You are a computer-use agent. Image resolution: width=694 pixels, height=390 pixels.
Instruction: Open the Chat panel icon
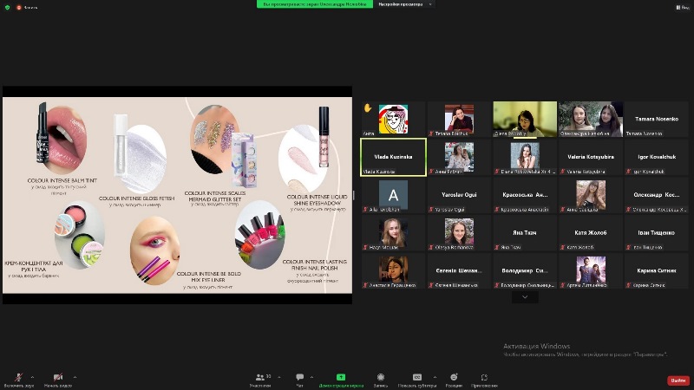click(x=300, y=378)
